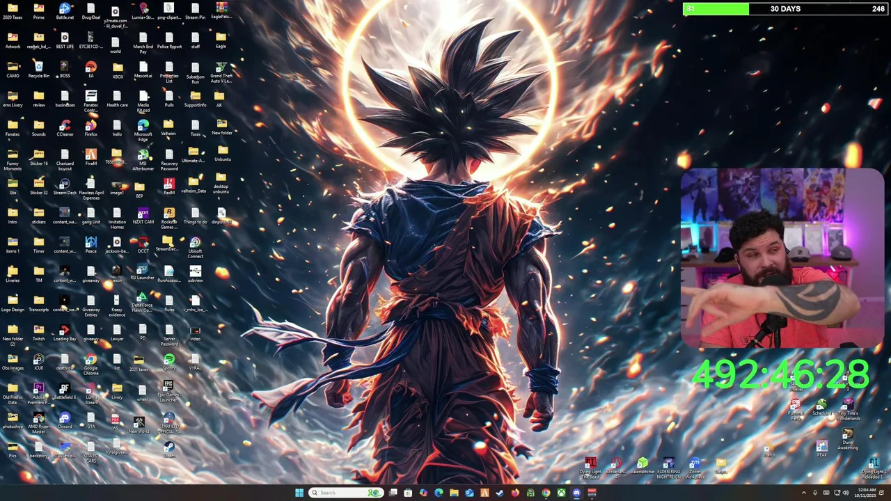Open the Ubisoft Connect shortcut
The height and width of the screenshot is (501, 891).
point(195,247)
